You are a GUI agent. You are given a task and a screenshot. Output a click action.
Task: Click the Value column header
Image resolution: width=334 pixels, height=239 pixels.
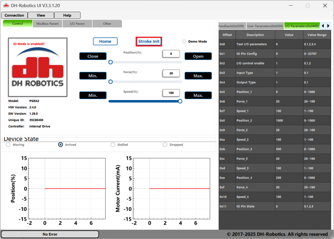click(x=289, y=35)
